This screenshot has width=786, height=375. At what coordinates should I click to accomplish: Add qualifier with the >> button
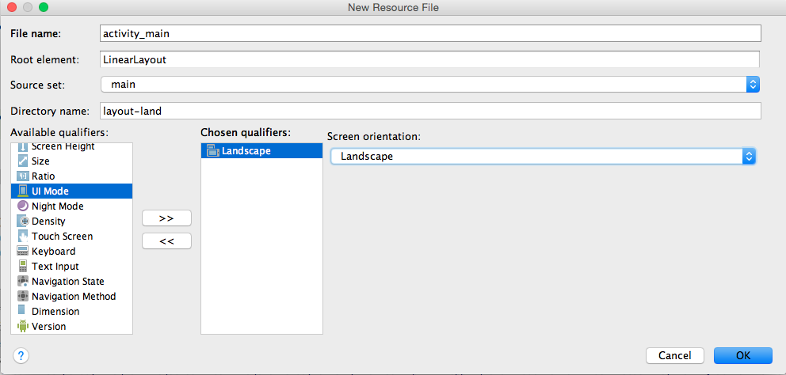point(166,218)
